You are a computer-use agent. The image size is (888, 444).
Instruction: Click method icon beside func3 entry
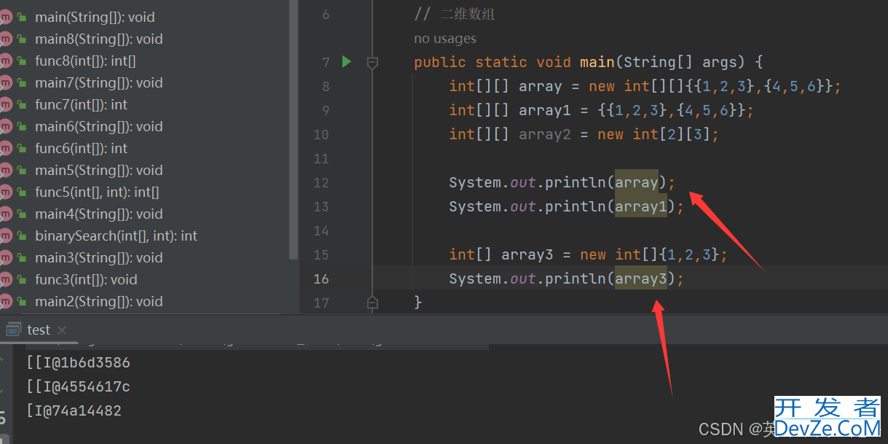click(x=6, y=279)
